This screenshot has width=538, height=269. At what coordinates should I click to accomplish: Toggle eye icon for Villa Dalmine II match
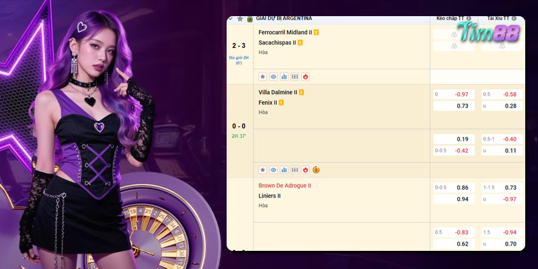pos(274,170)
